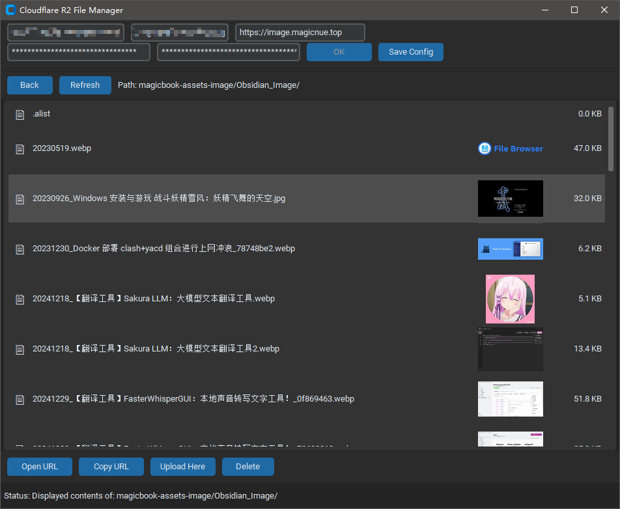Click the file icon beside .alist
The image size is (620, 509).
tap(20, 114)
